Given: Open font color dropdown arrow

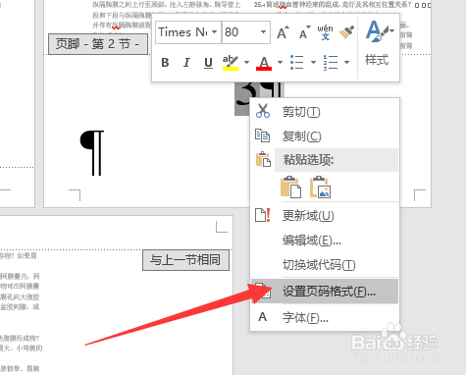Looking at the screenshot, I should pyautogui.click(x=280, y=62).
